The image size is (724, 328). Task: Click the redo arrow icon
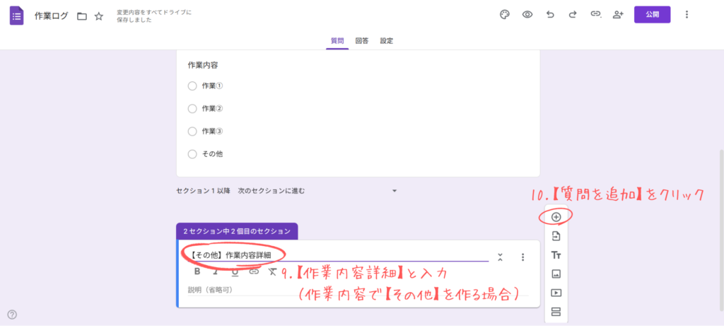point(573,14)
